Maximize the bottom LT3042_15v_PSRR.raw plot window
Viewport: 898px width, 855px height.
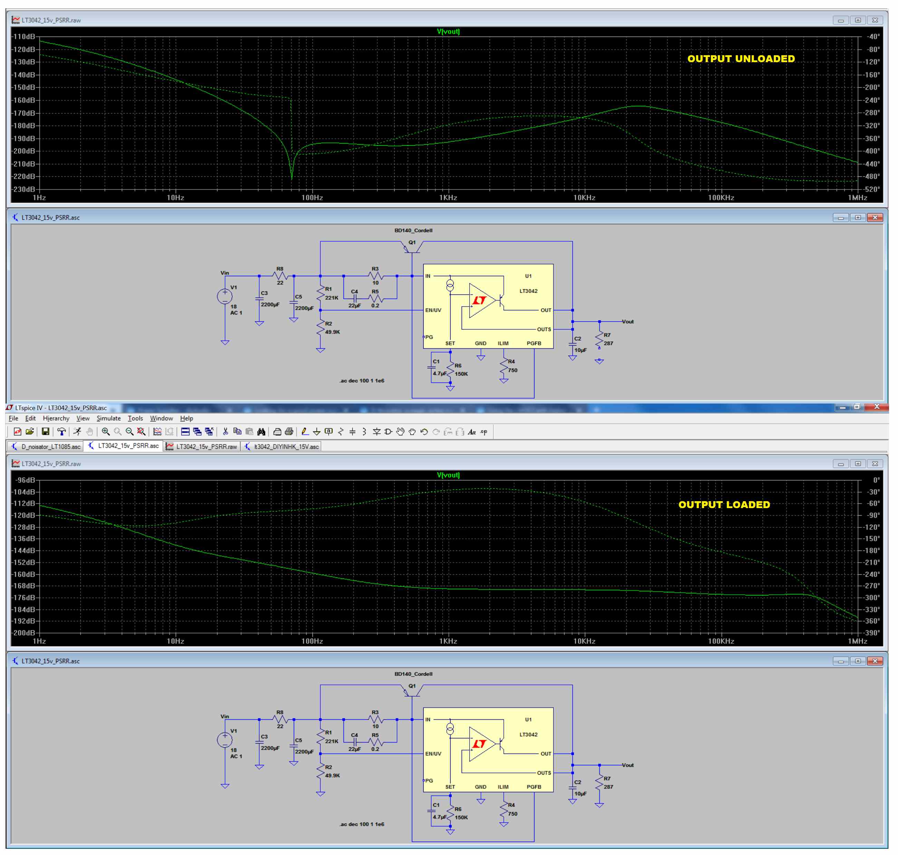click(x=858, y=464)
